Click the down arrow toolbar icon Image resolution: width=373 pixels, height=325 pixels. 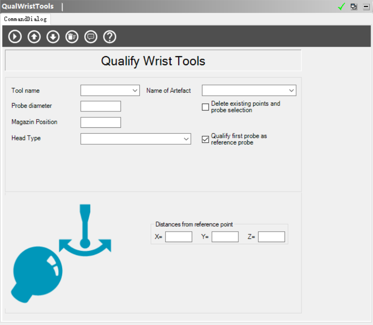(53, 37)
